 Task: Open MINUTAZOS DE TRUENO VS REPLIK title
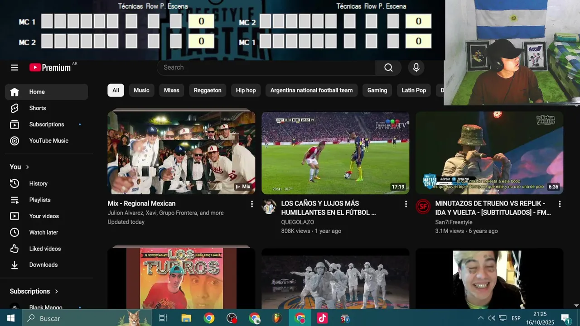click(493, 208)
